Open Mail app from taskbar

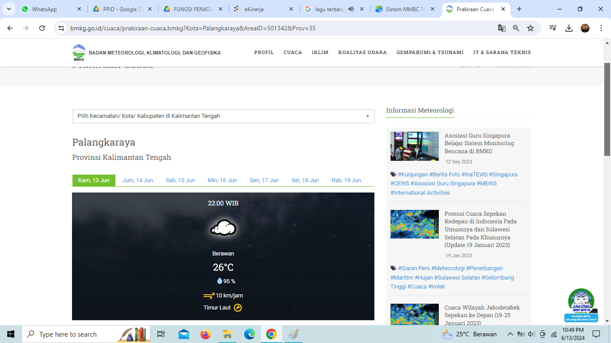[x=183, y=334]
